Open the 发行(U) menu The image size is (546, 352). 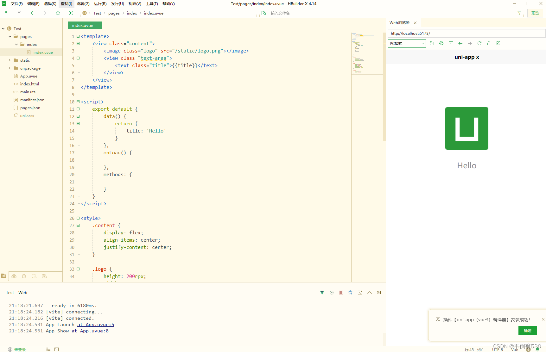(x=117, y=4)
